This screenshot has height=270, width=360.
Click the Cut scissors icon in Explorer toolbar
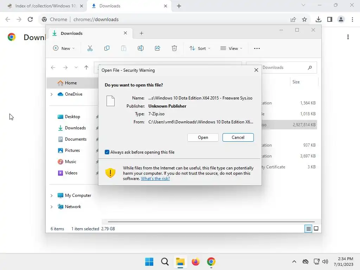click(90, 48)
